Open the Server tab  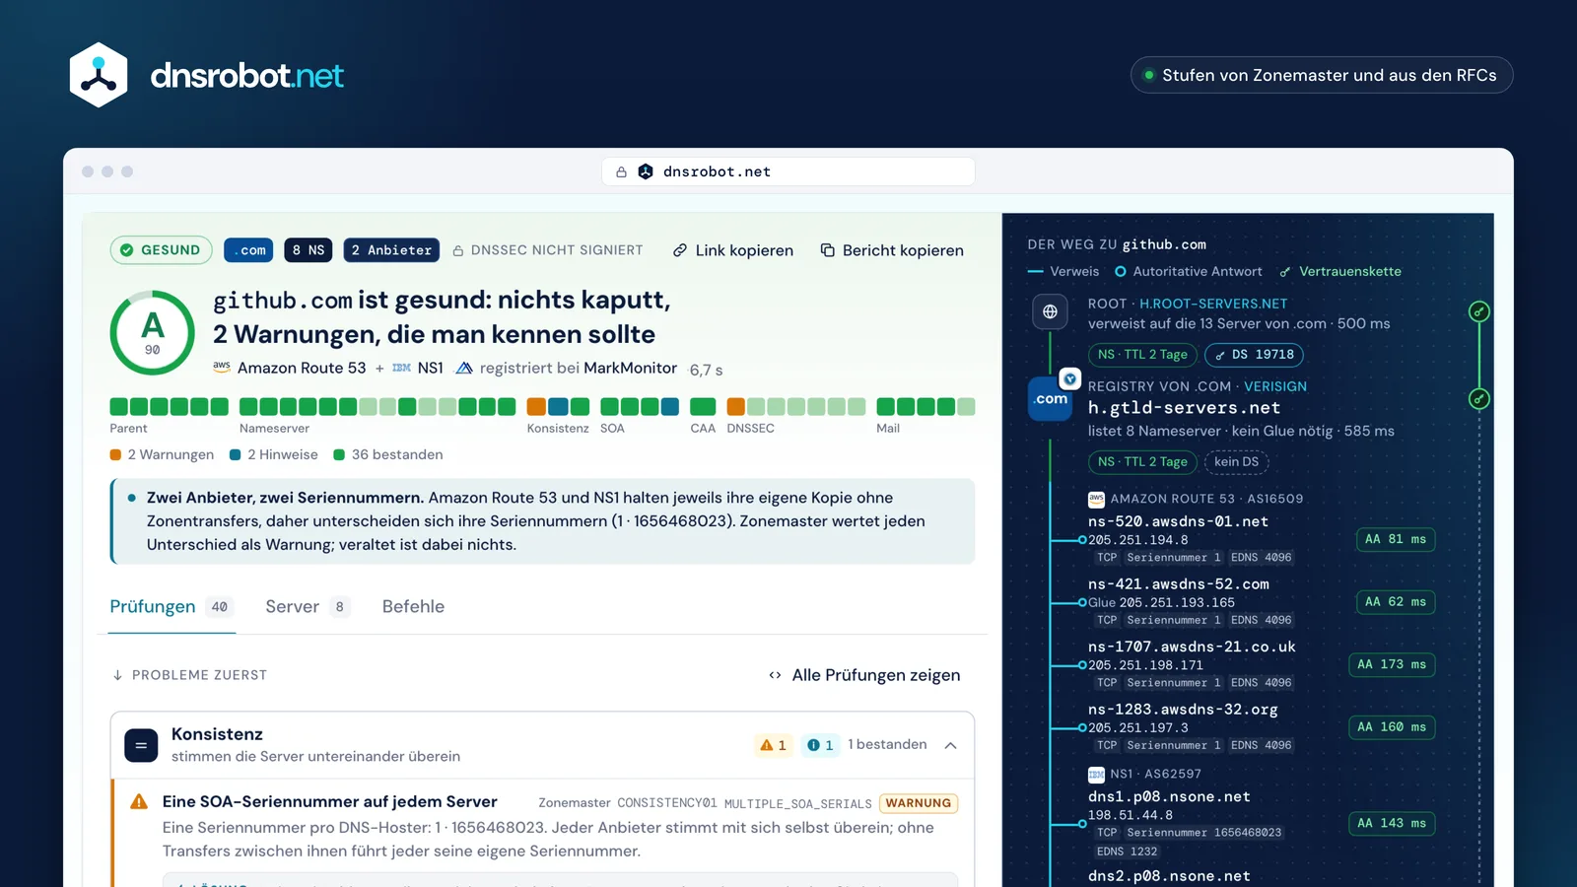click(307, 607)
